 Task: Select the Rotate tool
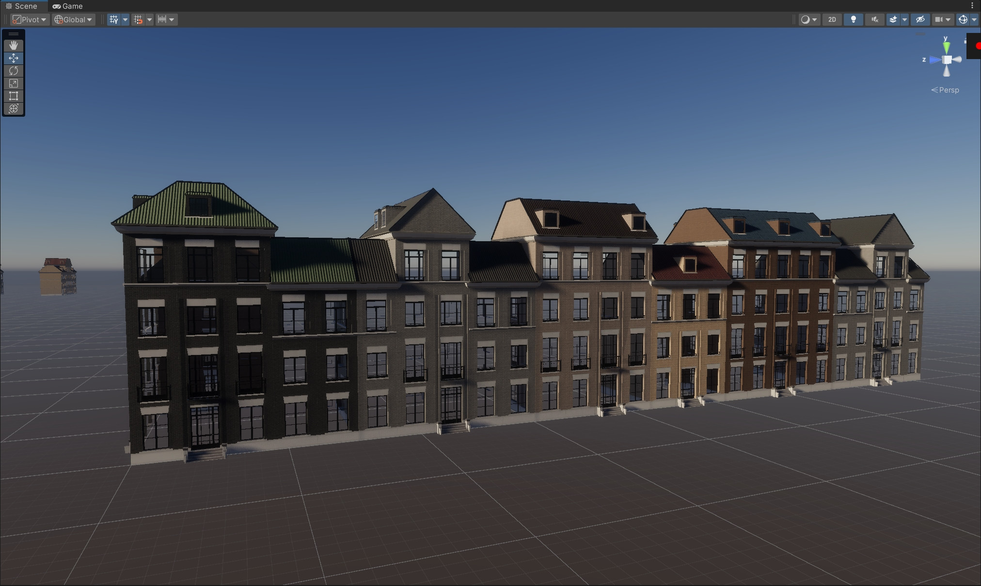click(x=14, y=71)
